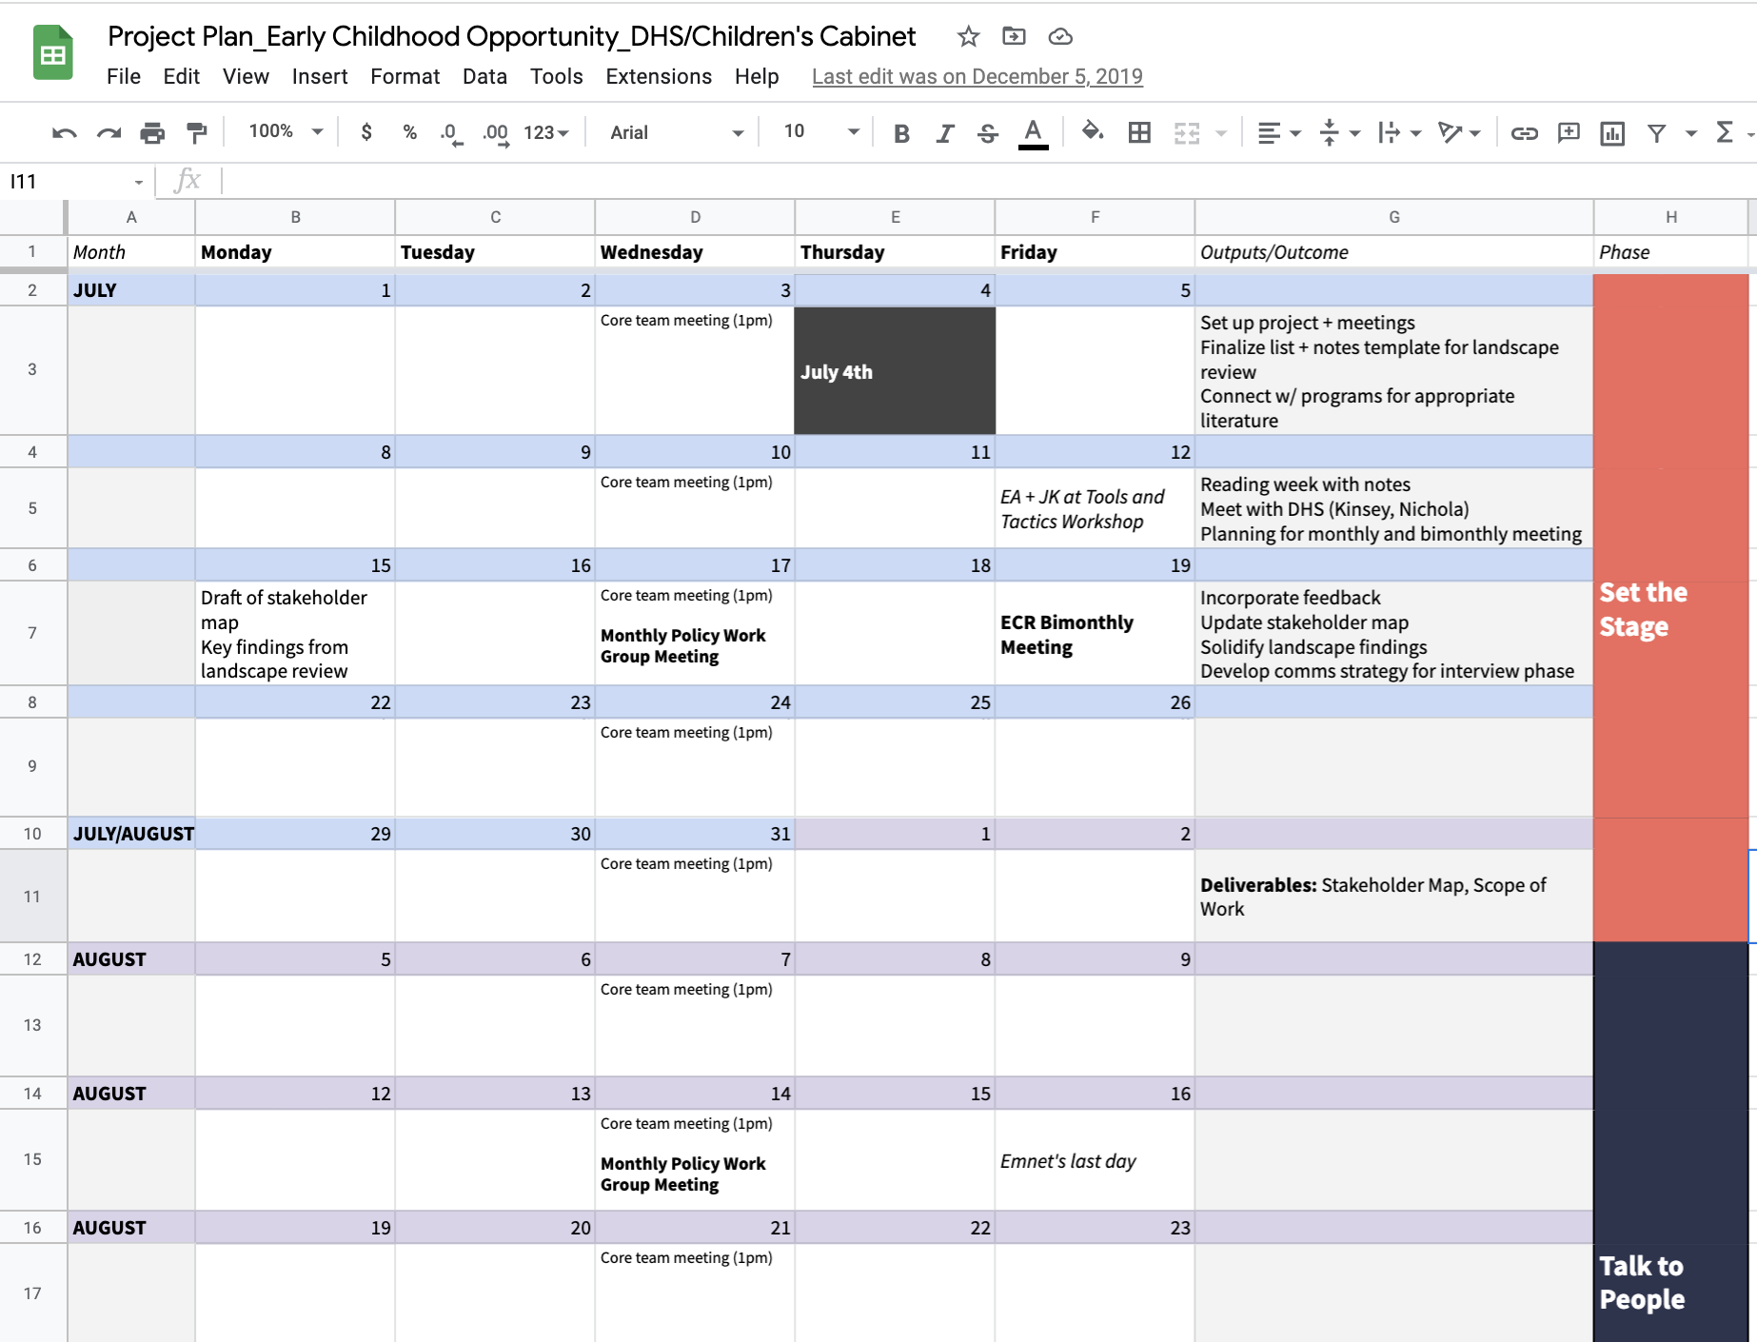Select row 11 header
The width and height of the screenshot is (1757, 1342).
click(32, 896)
